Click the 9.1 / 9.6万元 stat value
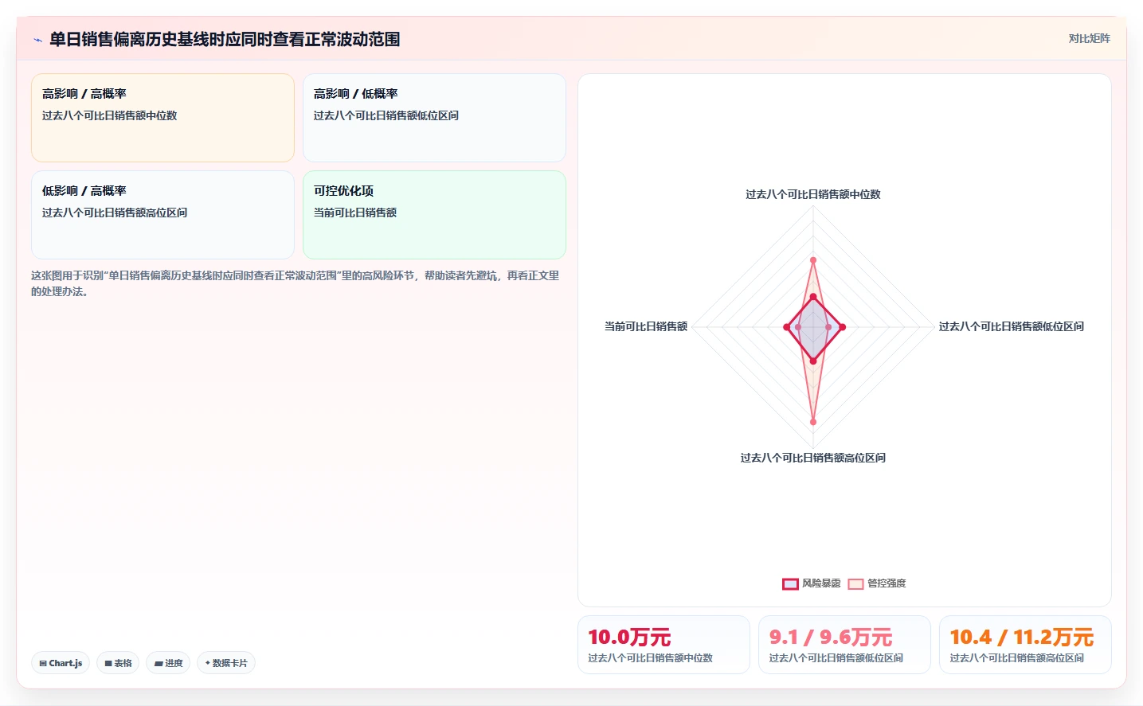This screenshot has height=706, width=1143. tap(831, 638)
